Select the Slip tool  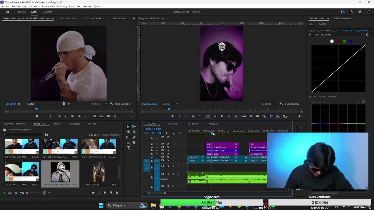click(128, 137)
